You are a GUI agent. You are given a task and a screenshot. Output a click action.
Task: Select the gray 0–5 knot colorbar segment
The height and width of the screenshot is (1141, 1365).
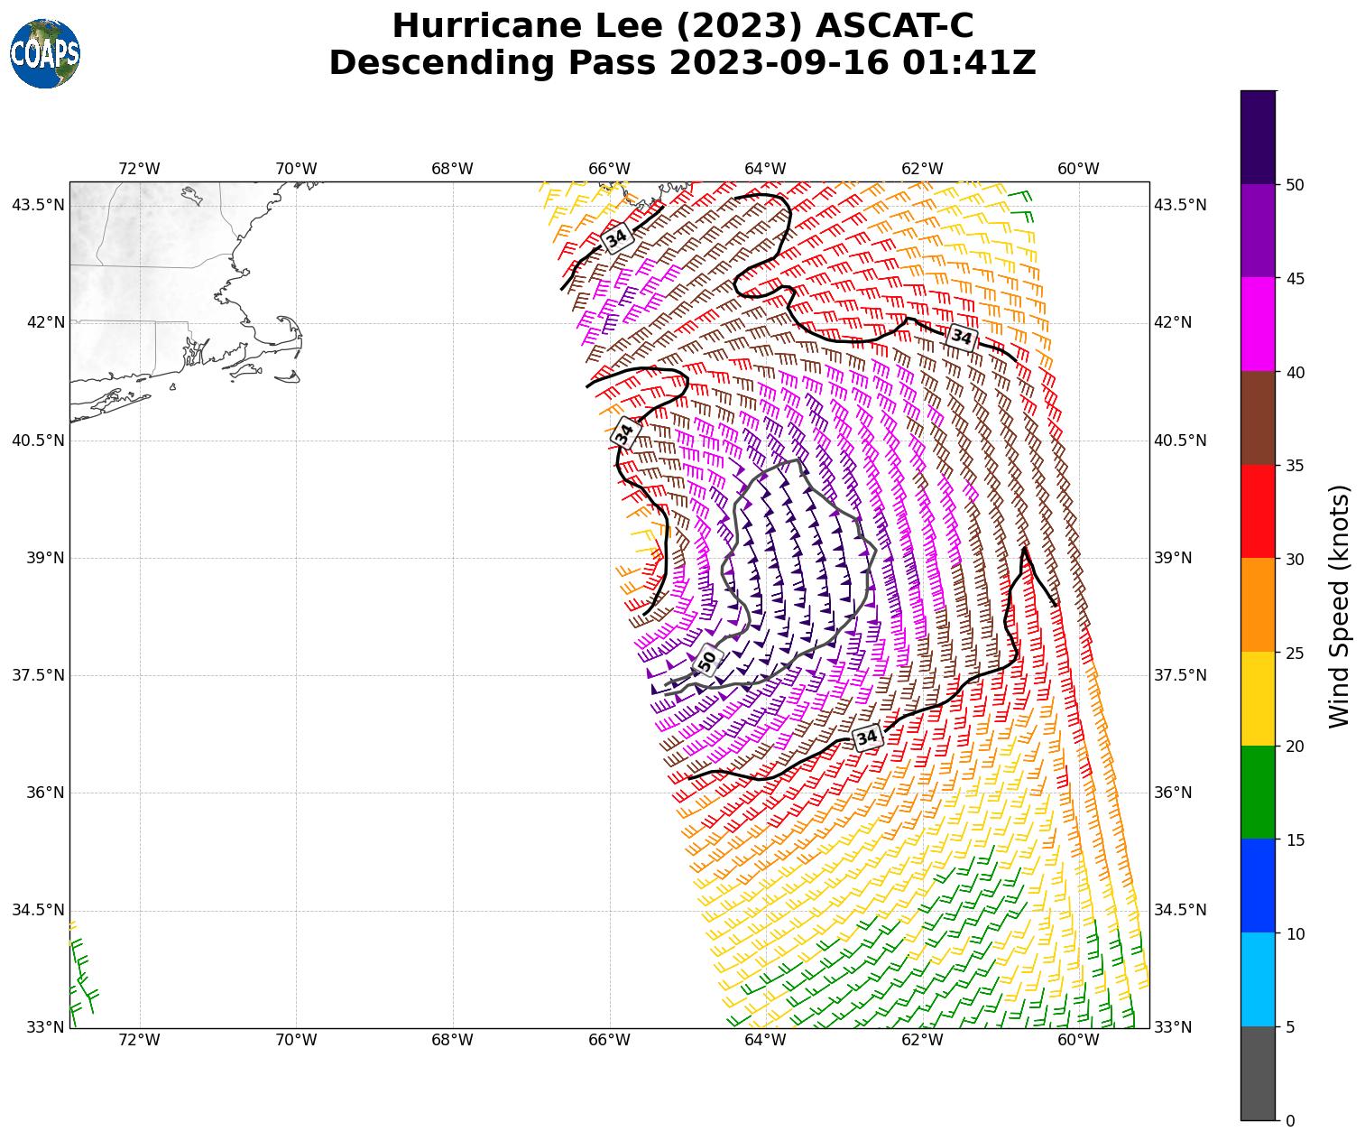click(x=1258, y=1073)
